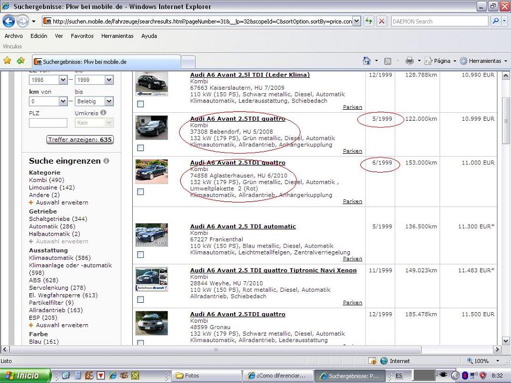Click the orange plus under Ausstattung
The image size is (511, 383).
pyautogui.click(x=31, y=325)
